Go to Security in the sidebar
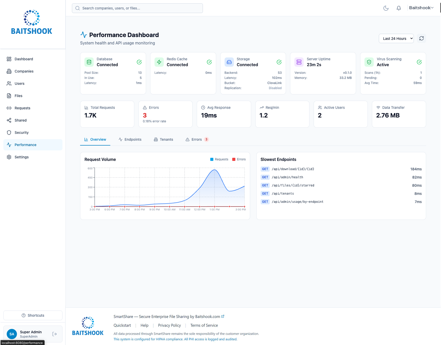This screenshot has width=441, height=345. [x=22, y=133]
